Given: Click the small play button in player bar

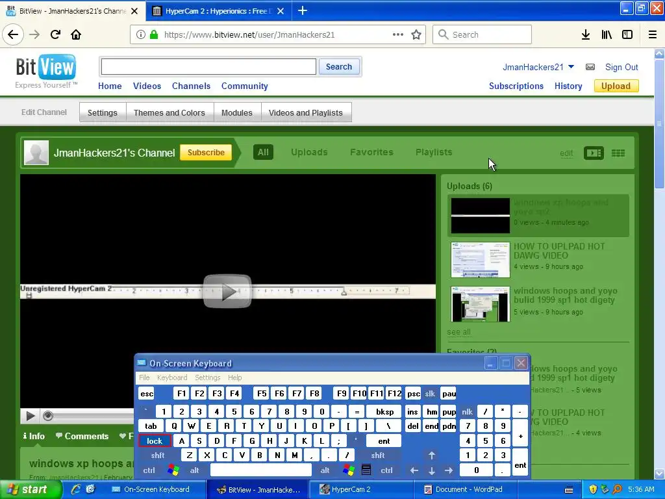Looking at the screenshot, I should click(x=30, y=416).
